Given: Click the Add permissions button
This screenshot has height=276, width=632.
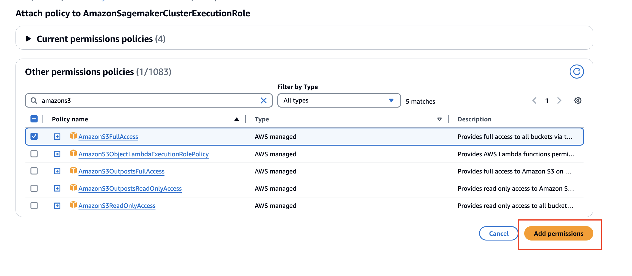Looking at the screenshot, I should (558, 233).
